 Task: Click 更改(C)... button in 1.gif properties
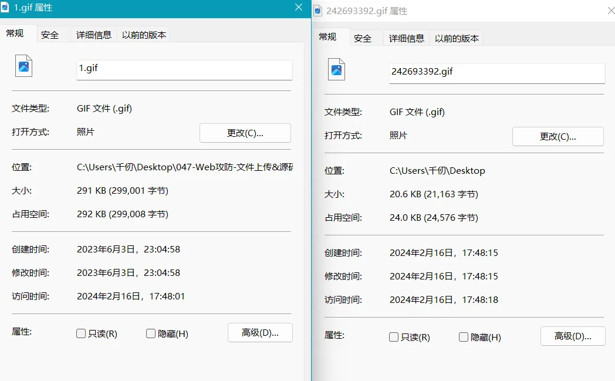pos(245,133)
